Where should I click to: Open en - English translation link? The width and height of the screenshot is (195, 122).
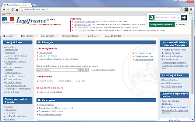pyautogui.click(x=11, y=113)
